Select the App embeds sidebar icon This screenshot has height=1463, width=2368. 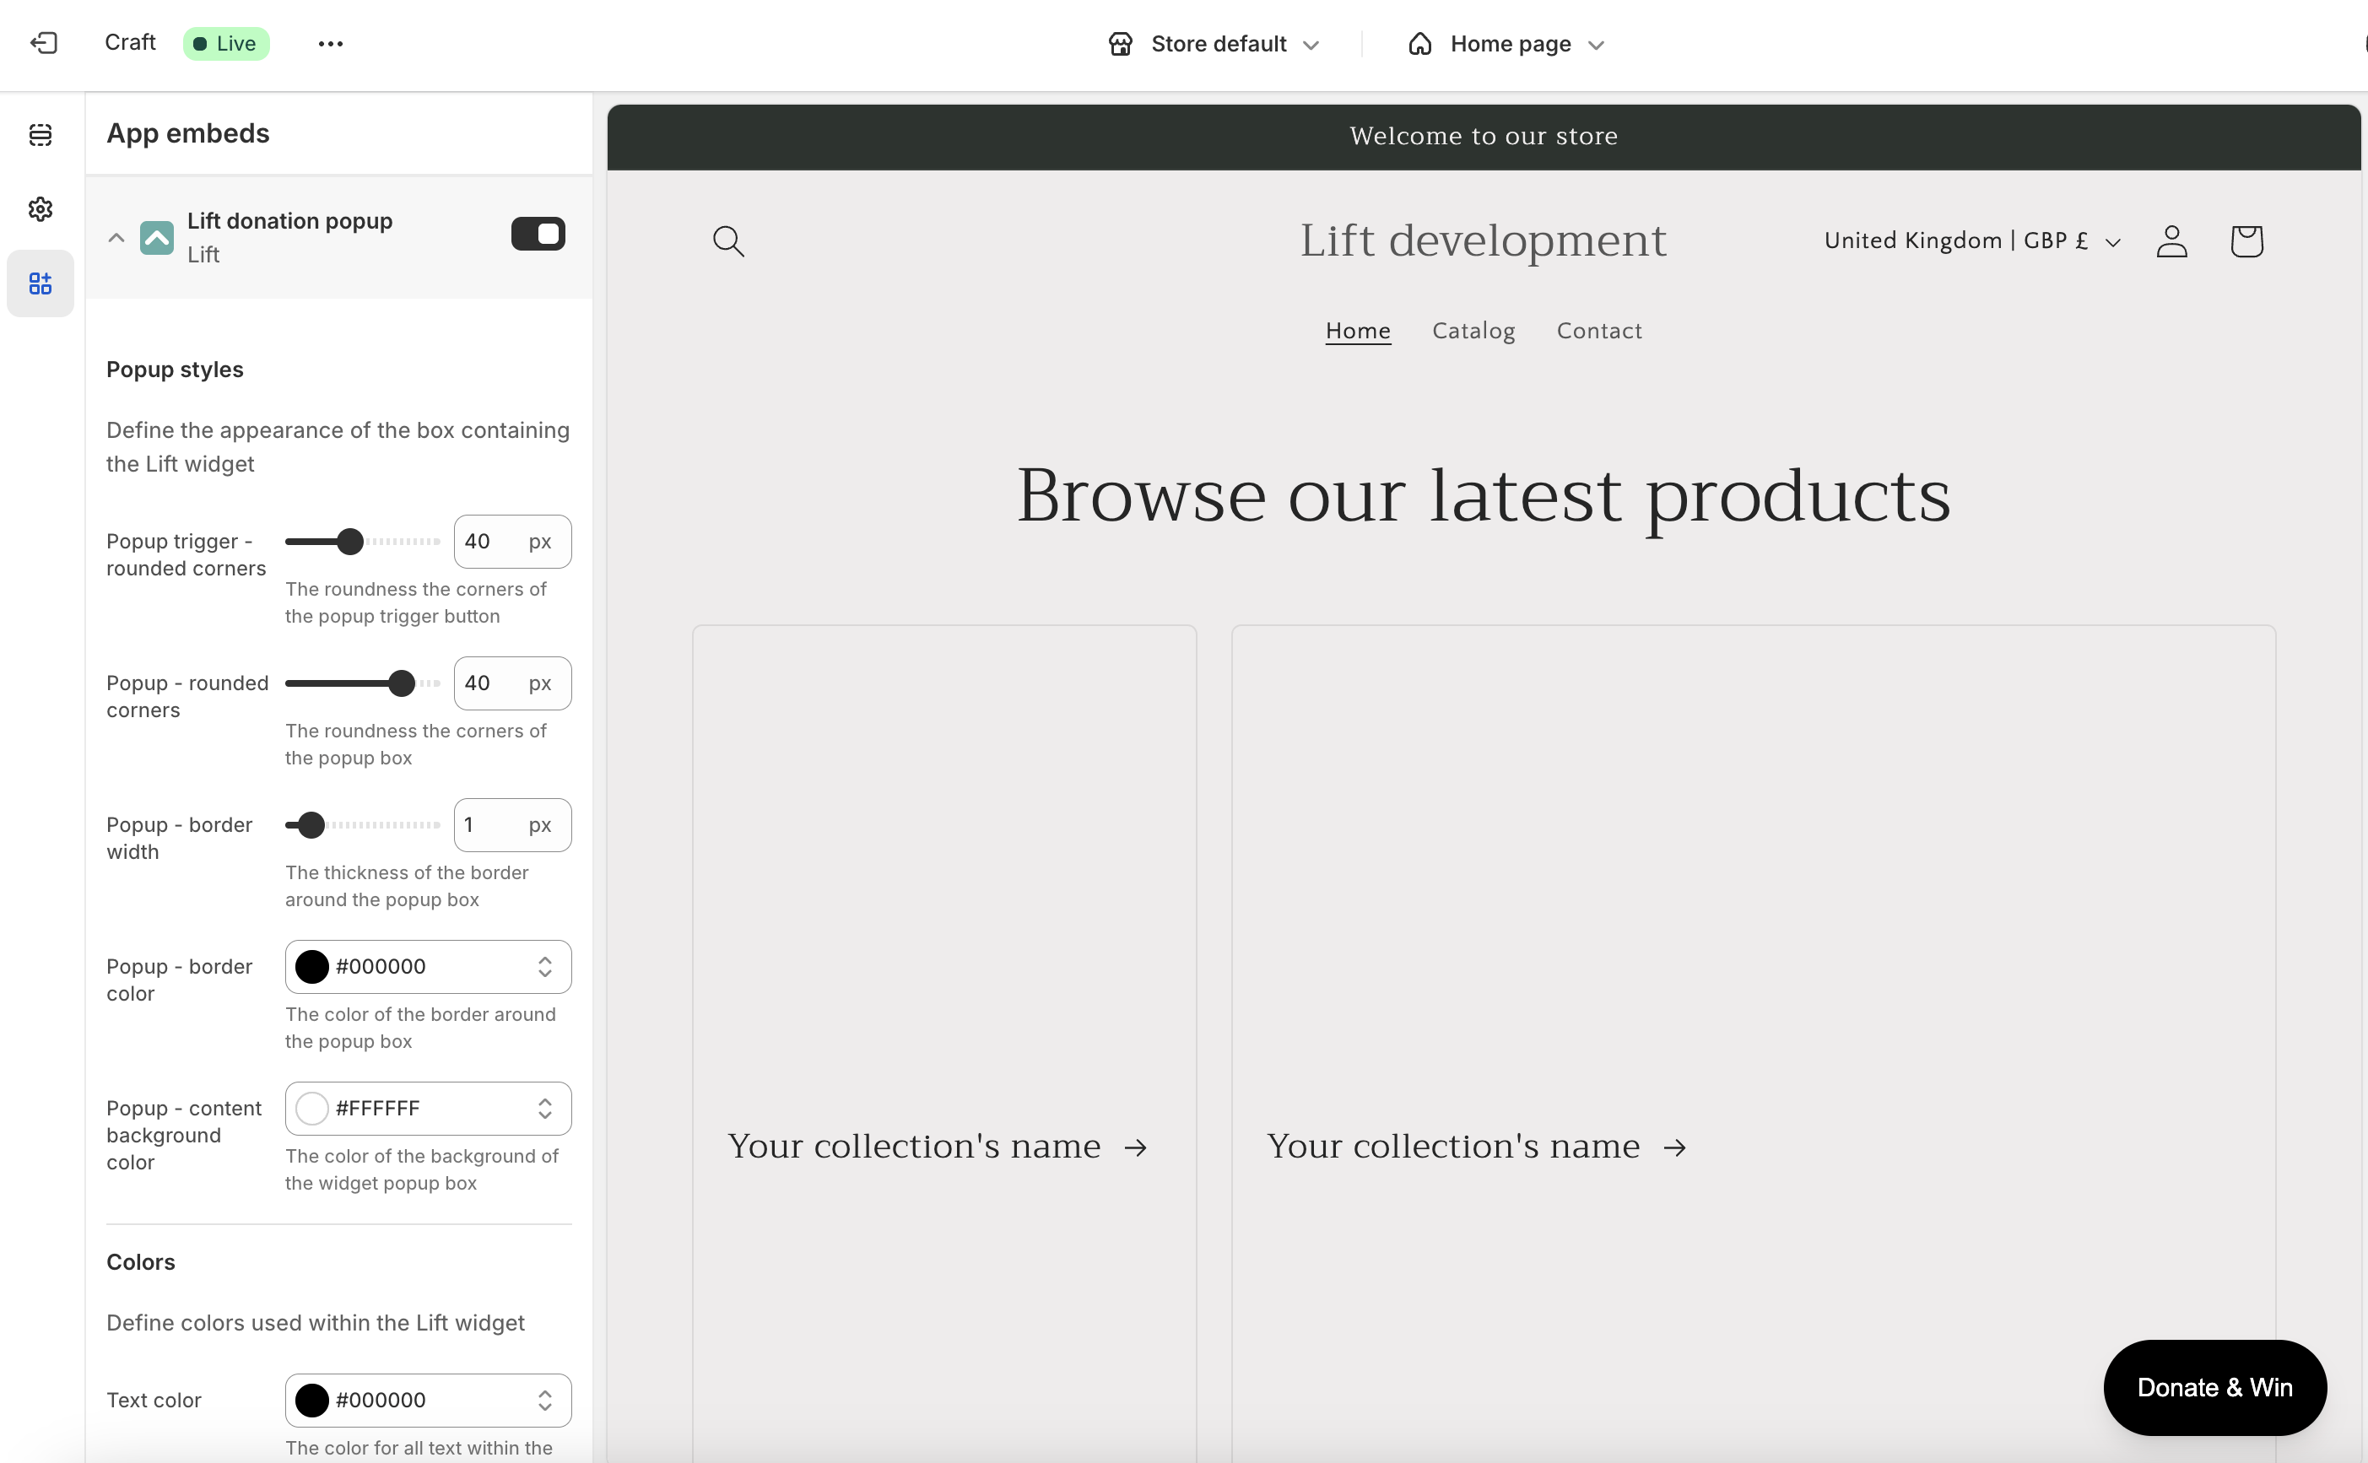[41, 283]
